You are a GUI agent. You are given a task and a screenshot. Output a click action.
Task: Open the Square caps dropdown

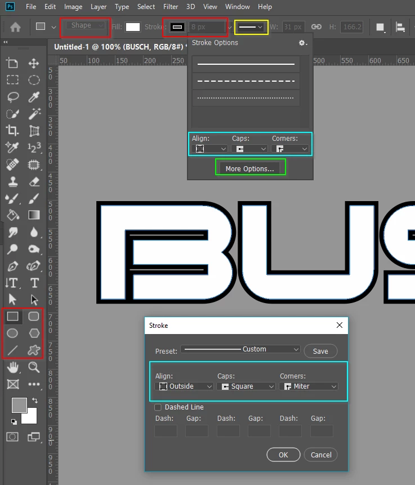(246, 386)
